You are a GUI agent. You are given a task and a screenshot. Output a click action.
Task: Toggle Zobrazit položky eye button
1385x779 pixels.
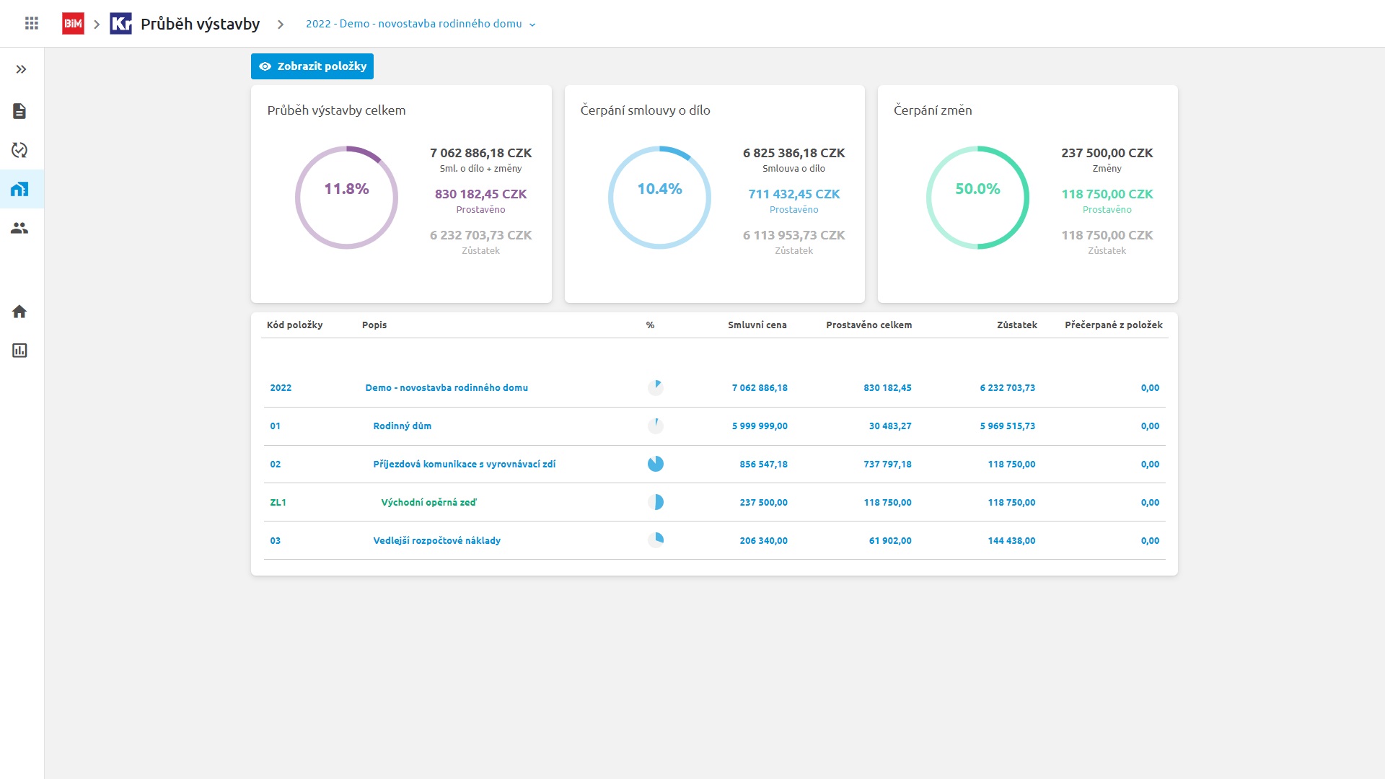(x=312, y=66)
